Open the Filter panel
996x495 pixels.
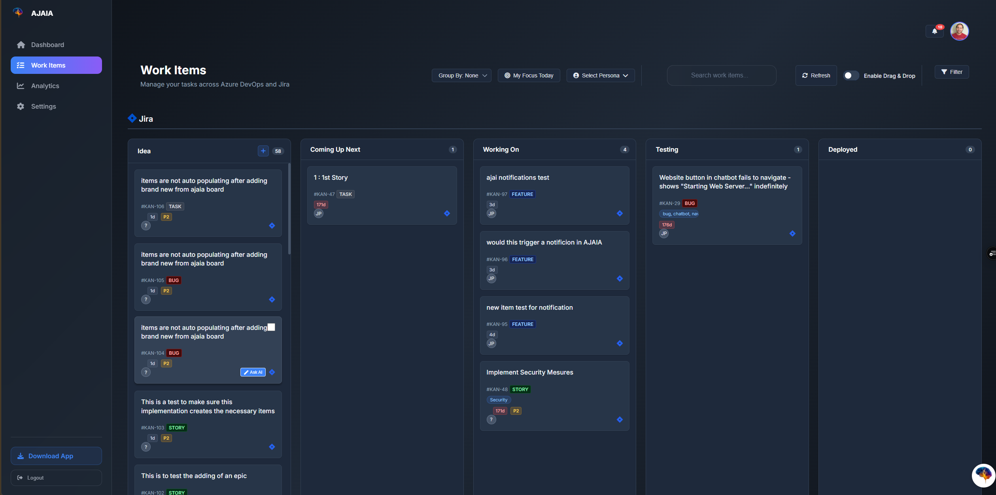951,72
